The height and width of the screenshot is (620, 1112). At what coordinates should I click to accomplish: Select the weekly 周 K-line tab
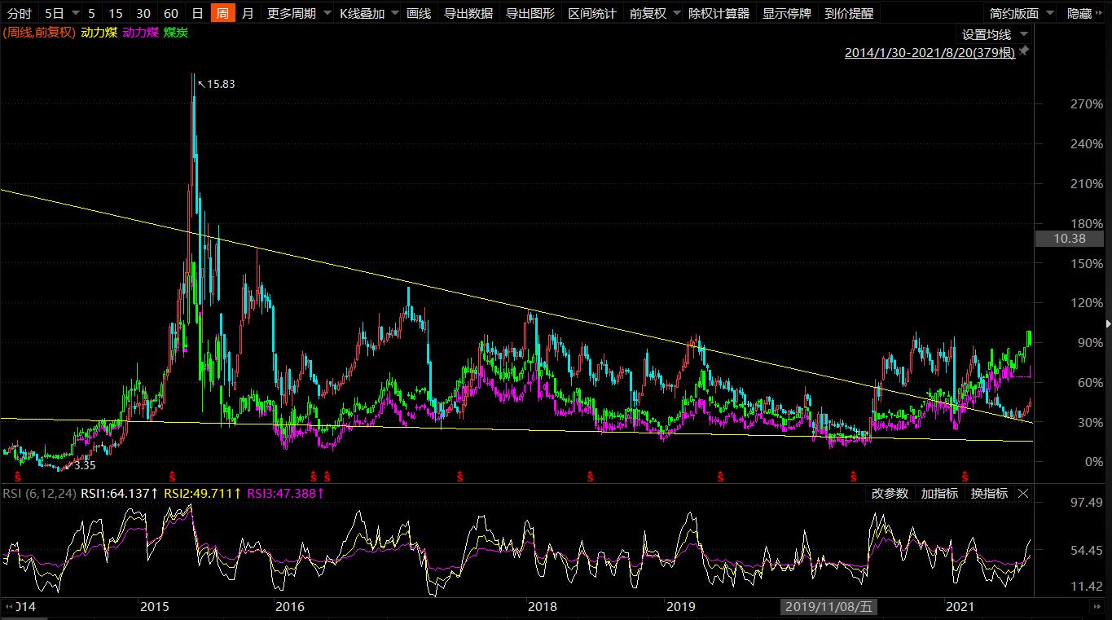click(x=222, y=13)
